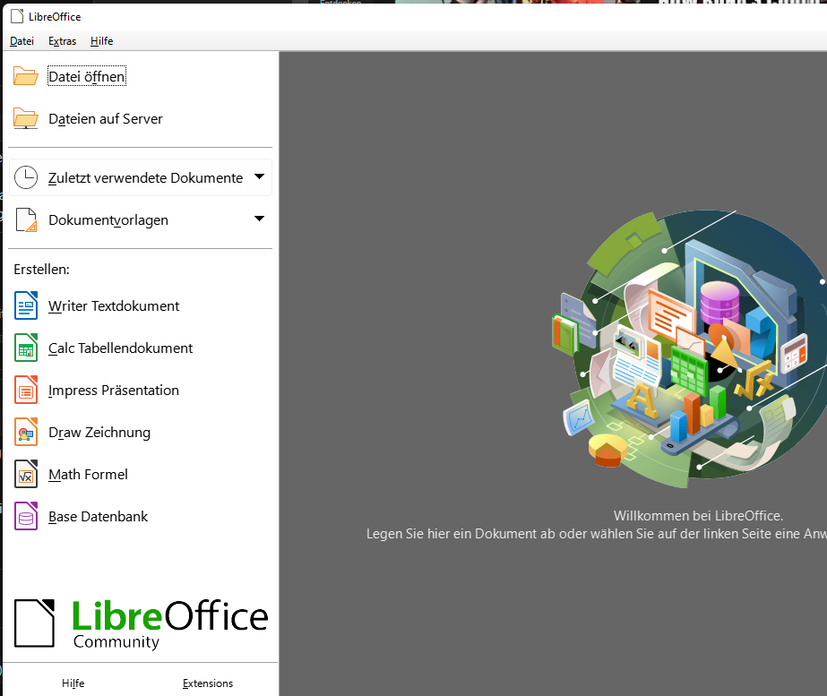Create a Draw Zeichnung
This screenshot has width=827, height=696.
pyautogui.click(x=100, y=432)
